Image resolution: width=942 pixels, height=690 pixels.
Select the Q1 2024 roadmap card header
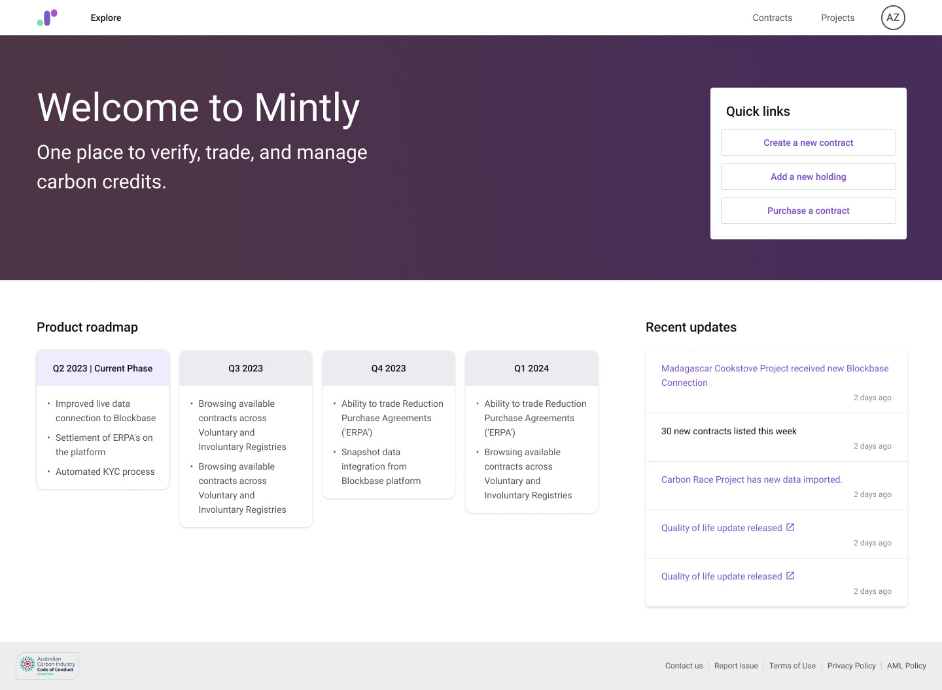[x=531, y=368]
